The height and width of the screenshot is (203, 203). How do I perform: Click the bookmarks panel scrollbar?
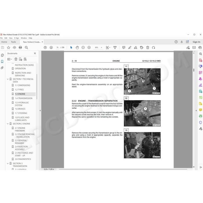[37, 87]
